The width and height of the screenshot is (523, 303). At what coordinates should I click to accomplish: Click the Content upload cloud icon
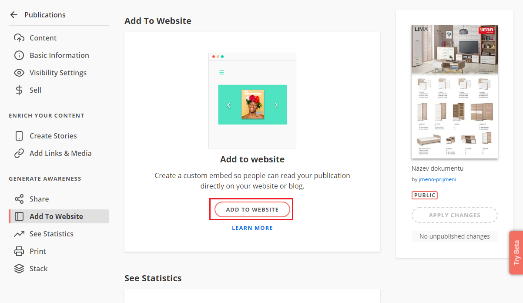pos(19,38)
